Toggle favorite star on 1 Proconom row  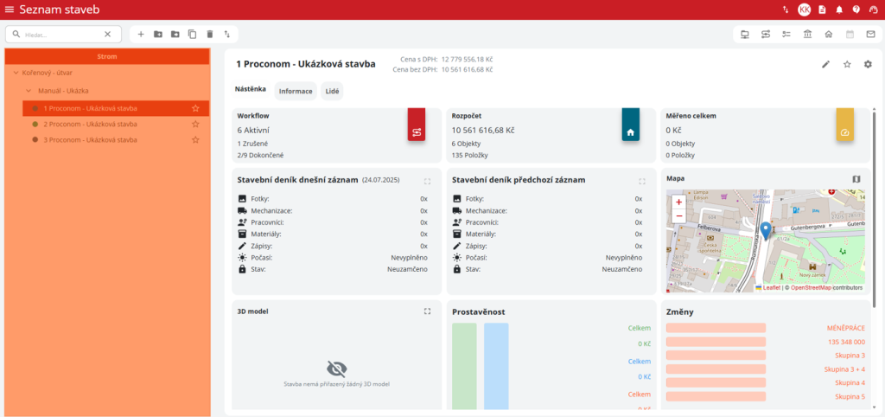195,108
